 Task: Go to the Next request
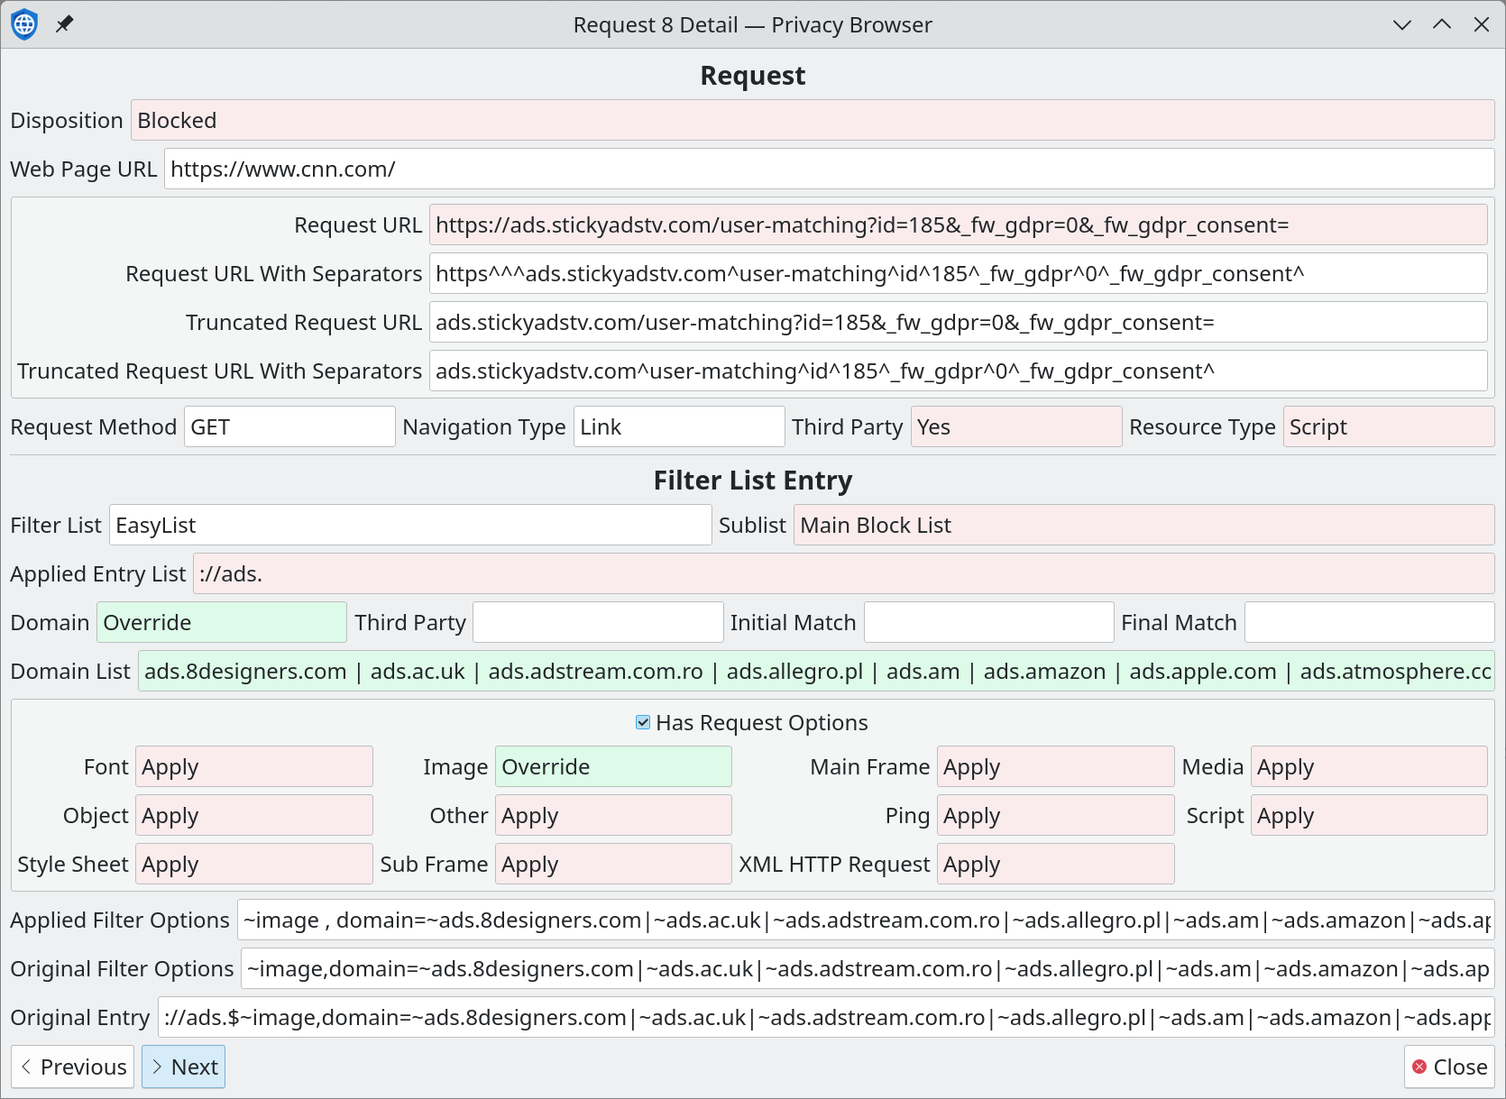(183, 1067)
